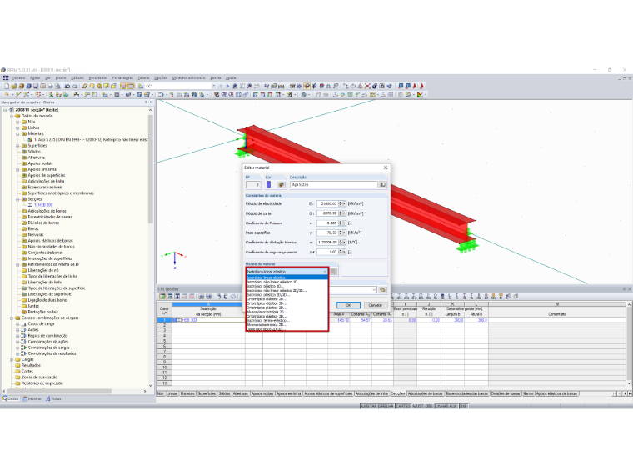Expand the Superfícies tree node

17,145
